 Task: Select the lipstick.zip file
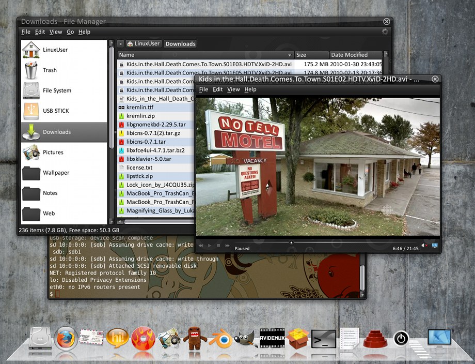[x=156, y=176]
